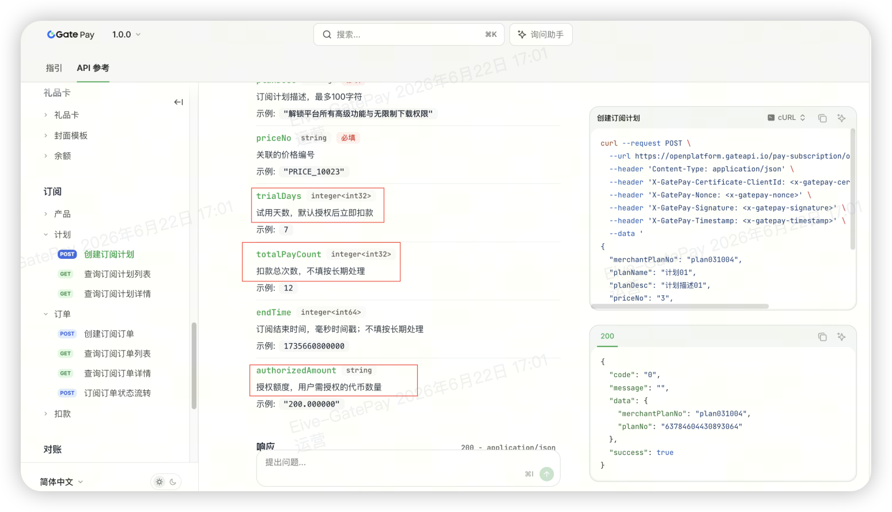Ask AI about the request code sample
The image size is (892, 512).
click(x=841, y=118)
